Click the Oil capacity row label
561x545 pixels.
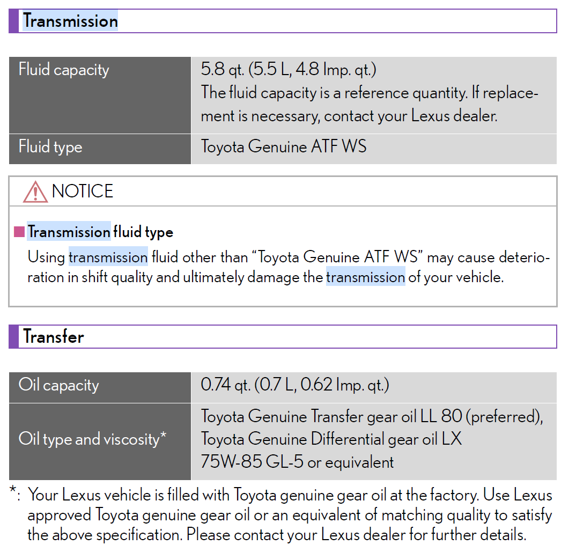click(58, 385)
